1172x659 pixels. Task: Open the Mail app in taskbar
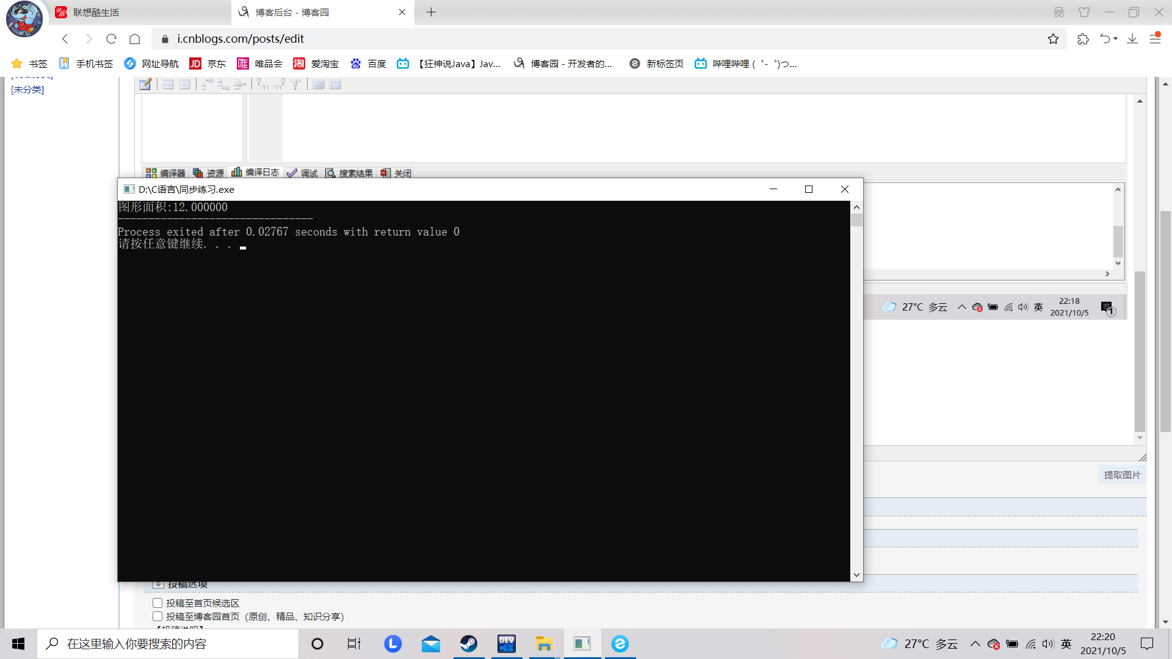pyautogui.click(x=431, y=644)
